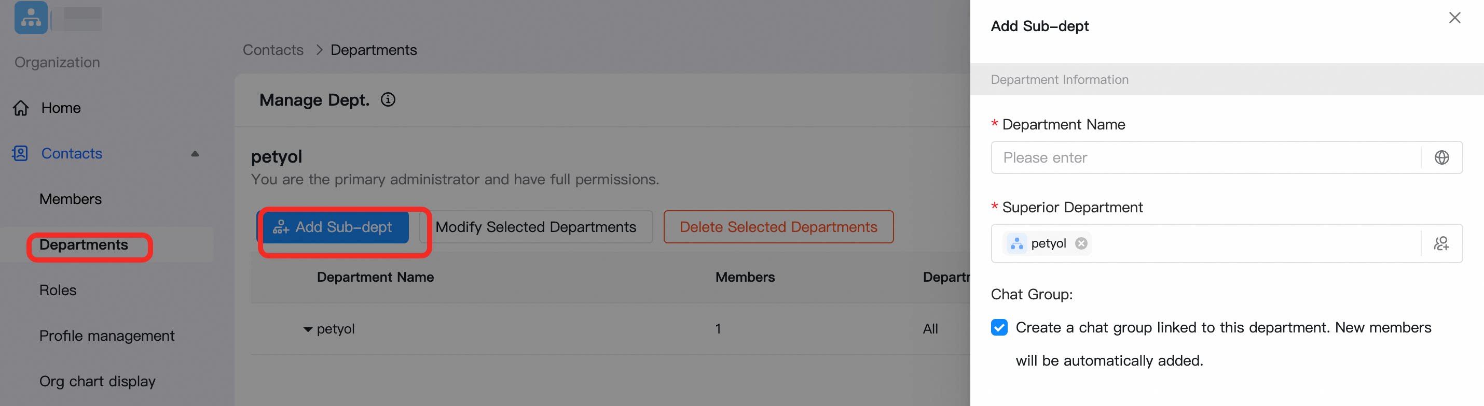Click Delete Selected Departments button
The width and height of the screenshot is (1484, 406).
(x=778, y=227)
